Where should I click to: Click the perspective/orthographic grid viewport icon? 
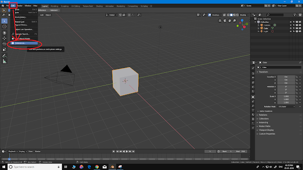pos(220,21)
